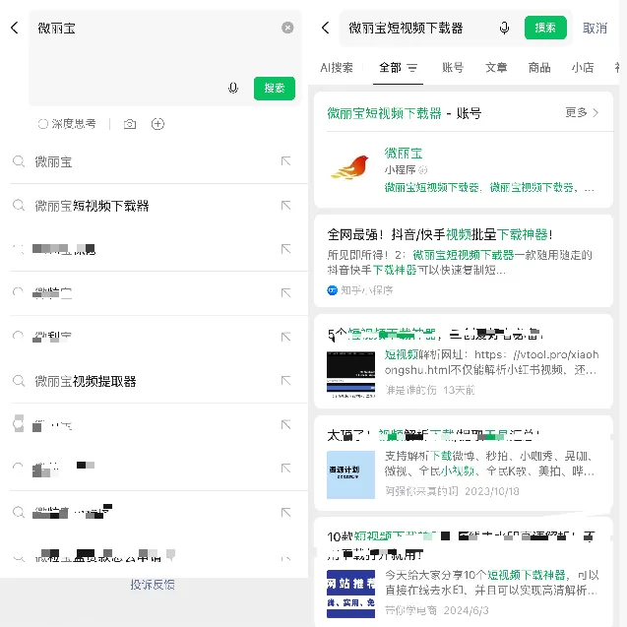
Task: Go back from left search screen
Action: [x=15, y=28]
